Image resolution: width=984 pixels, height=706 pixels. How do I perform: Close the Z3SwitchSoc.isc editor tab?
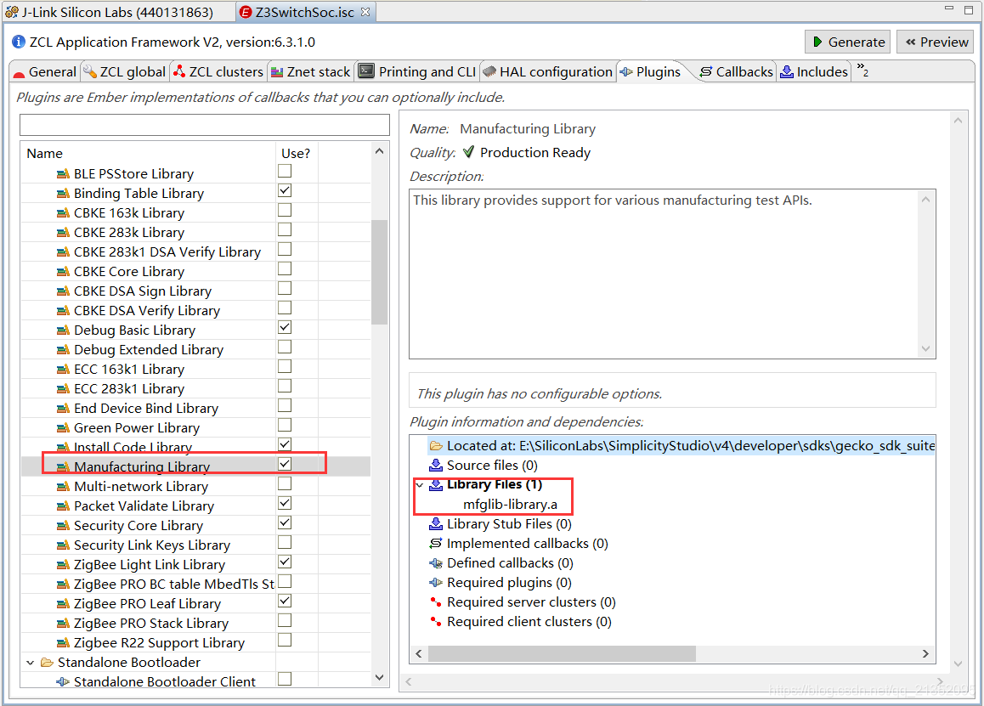click(x=365, y=11)
